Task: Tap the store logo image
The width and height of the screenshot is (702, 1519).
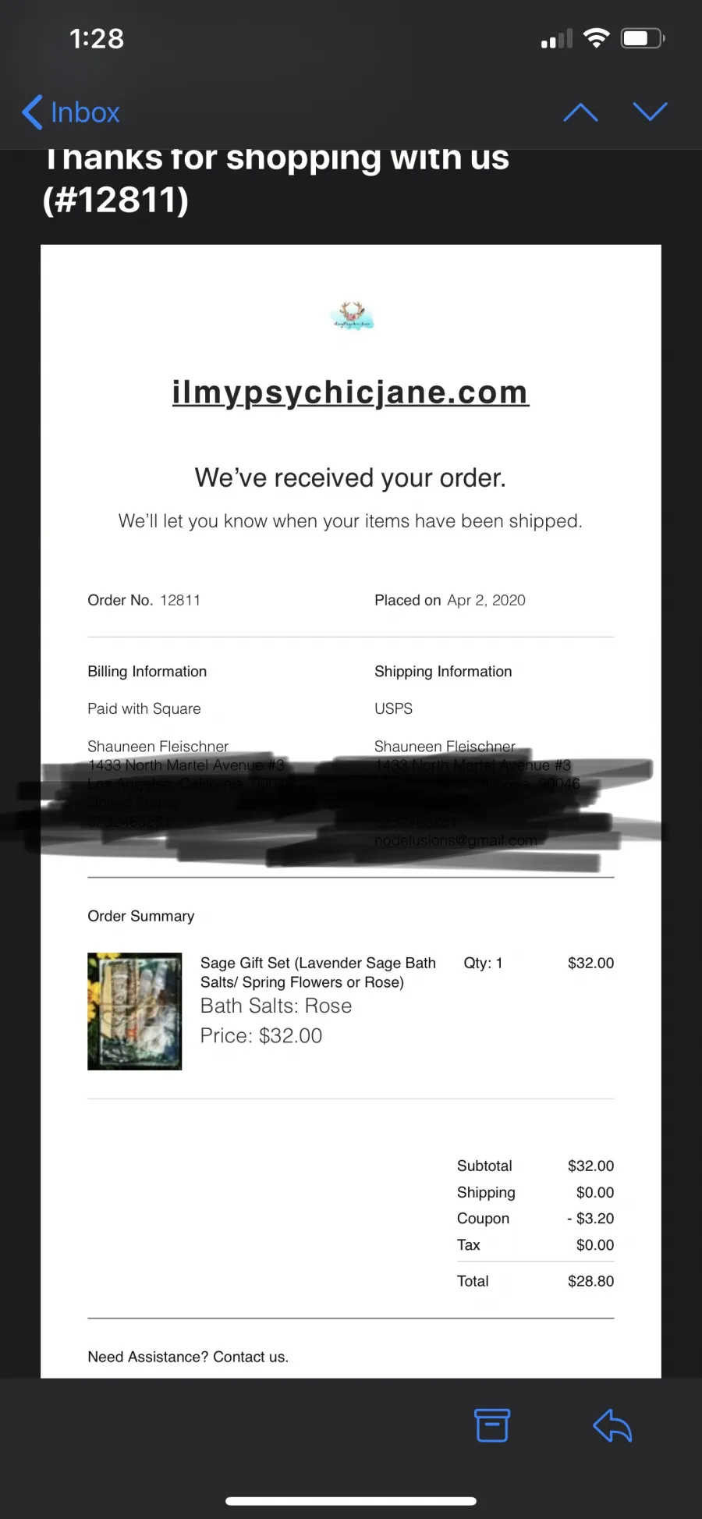Action: click(x=352, y=315)
